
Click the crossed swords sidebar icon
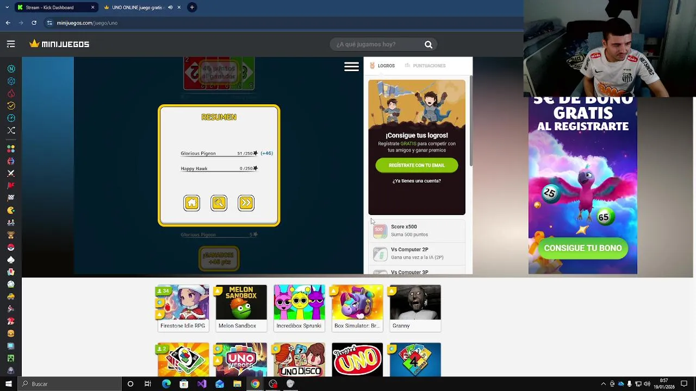(x=11, y=173)
